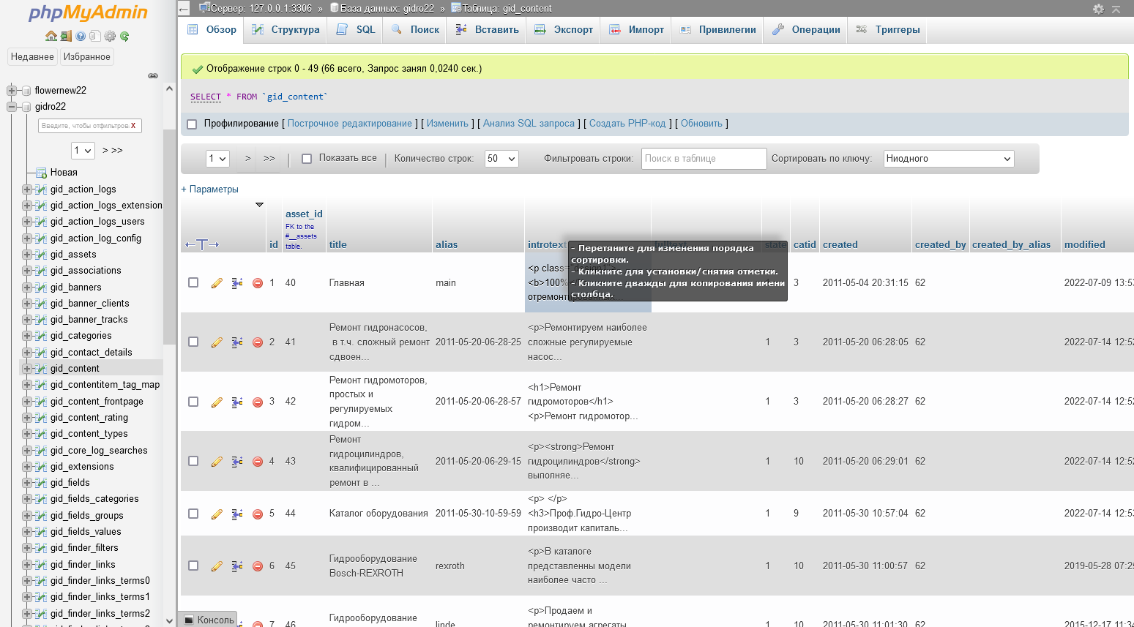Expand the flowernew22 database tree node
1134x627 pixels.
pos(12,91)
